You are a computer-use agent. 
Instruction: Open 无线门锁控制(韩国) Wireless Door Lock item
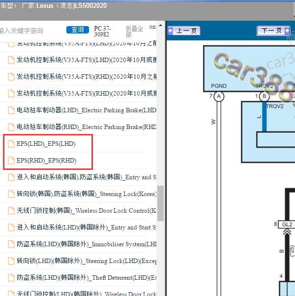tap(87, 210)
